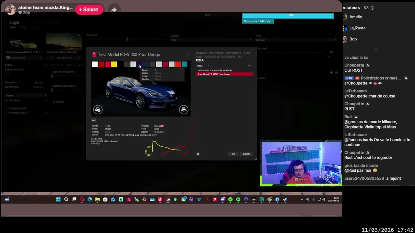Open the streamer's profile avatar
This screenshot has height=233, width=415.
click(10, 9)
